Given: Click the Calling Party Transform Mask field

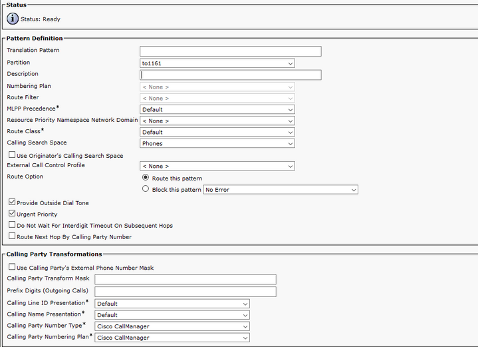Looking at the screenshot, I should [185, 279].
